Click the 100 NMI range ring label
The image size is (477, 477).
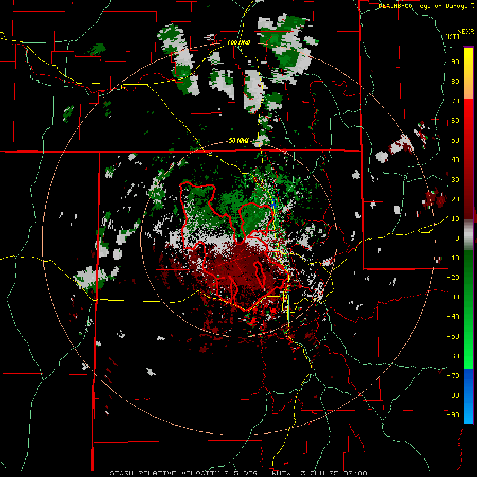[238, 42]
